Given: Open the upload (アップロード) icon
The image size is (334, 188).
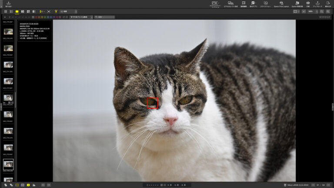Looking at the screenshot, I should tap(317, 3).
